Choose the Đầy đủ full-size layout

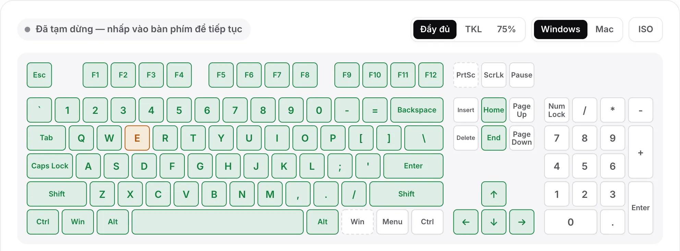tap(435, 29)
